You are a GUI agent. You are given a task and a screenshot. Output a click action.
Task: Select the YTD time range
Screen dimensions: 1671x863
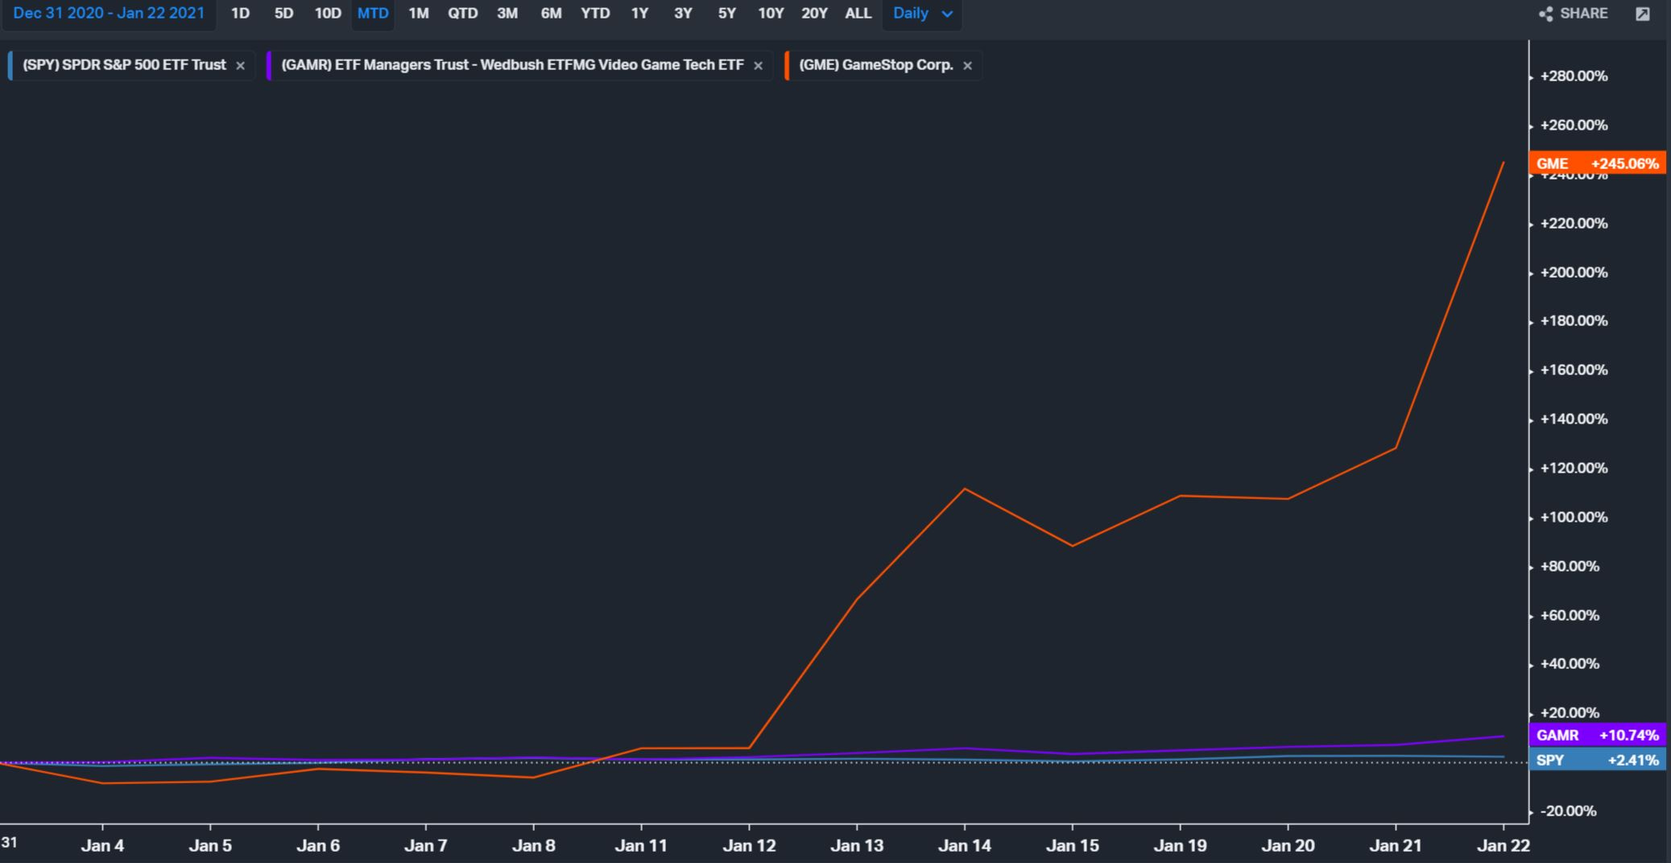pos(595,14)
